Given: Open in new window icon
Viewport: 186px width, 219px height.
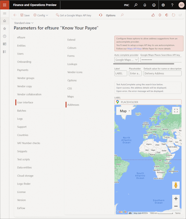Looking at the screenshot, I should click(180, 15).
